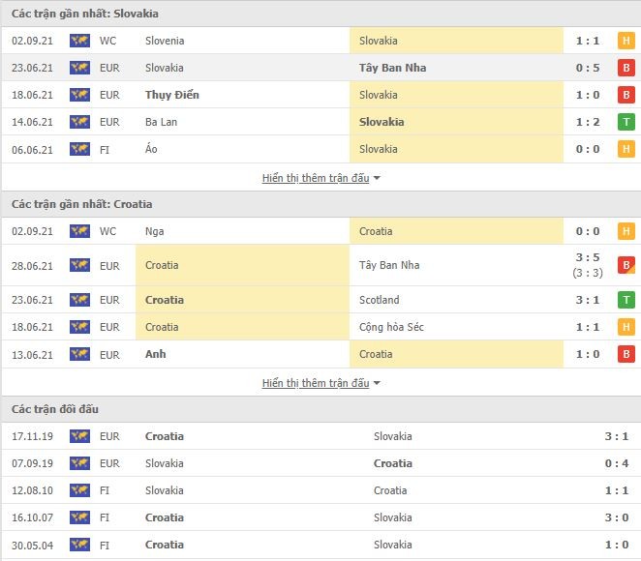Click the red B badge for Slovakia vs Tây Ban Nha
641x561 pixels.
click(x=626, y=68)
